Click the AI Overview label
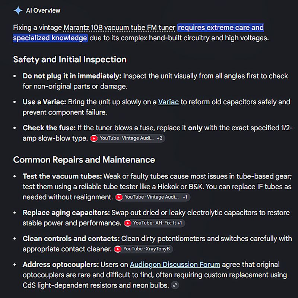 tap(43, 10)
